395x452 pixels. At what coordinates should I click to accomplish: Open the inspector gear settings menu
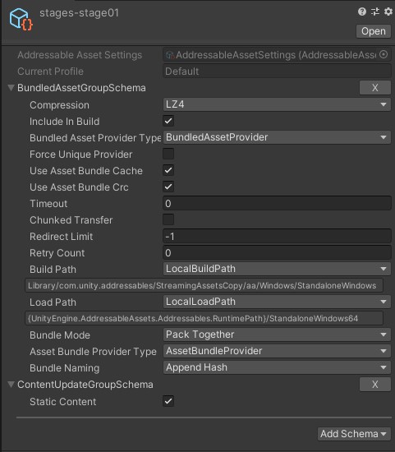(x=388, y=12)
